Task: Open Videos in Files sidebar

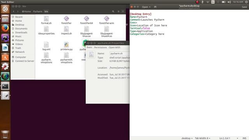Action: click(19, 44)
